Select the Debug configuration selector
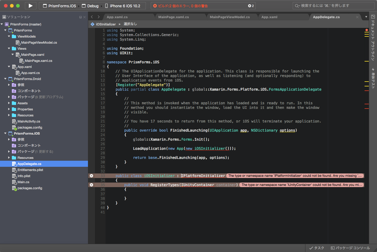This screenshot has height=252, width=377. pos(90,6)
